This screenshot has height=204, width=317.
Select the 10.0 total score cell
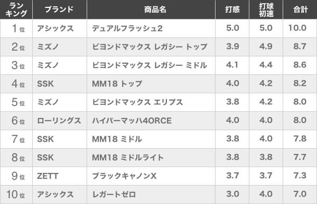(300, 28)
